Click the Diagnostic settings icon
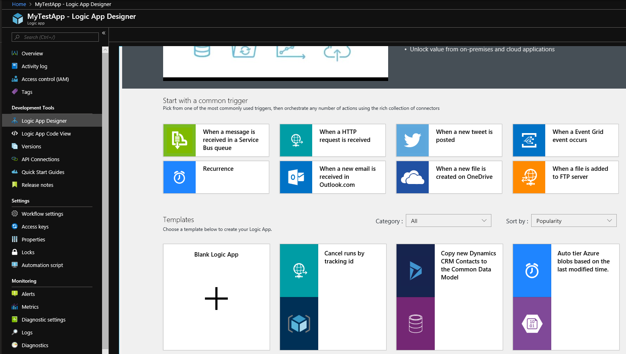The height and width of the screenshot is (354, 626). point(15,320)
